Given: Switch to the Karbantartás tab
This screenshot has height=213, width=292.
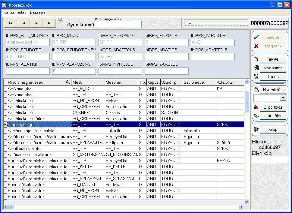Looking at the screenshot, I should pyautogui.click(x=15, y=12).
